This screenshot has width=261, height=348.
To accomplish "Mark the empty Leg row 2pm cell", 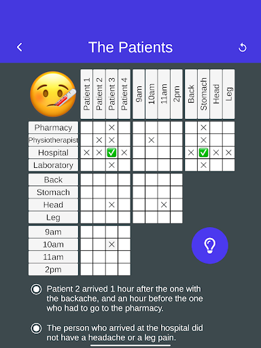I will [x=177, y=217].
